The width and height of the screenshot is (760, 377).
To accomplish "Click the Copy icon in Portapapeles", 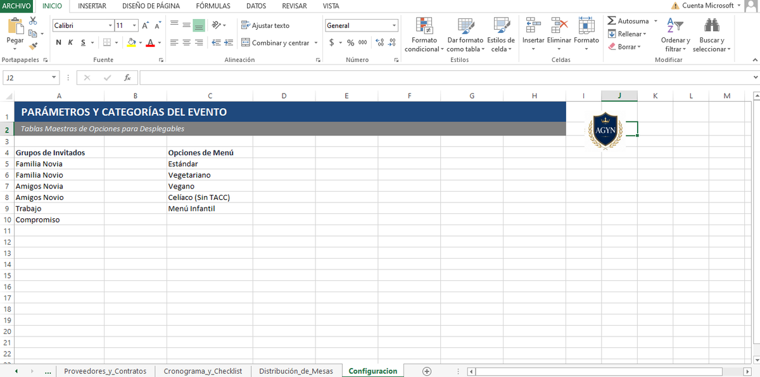I will coord(33,34).
